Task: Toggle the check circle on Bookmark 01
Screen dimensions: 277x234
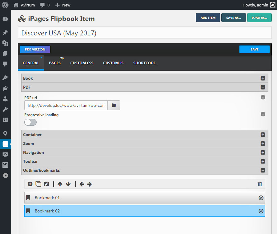Action: tap(261, 198)
